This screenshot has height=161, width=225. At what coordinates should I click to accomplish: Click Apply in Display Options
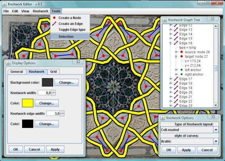55,149
